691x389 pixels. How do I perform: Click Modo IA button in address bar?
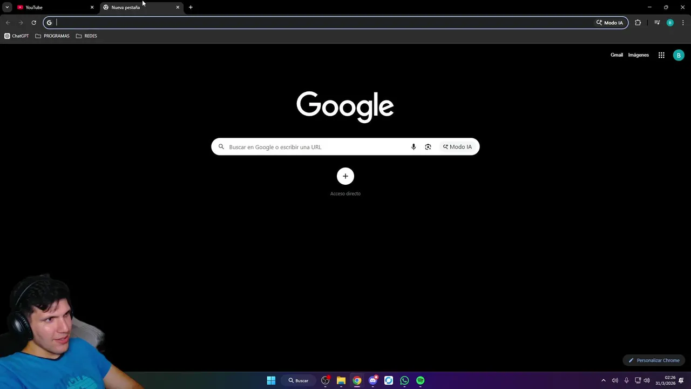[x=609, y=23]
